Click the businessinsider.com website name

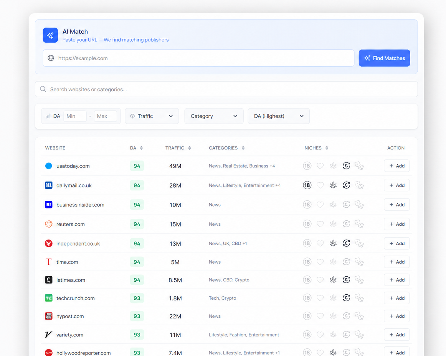point(80,205)
